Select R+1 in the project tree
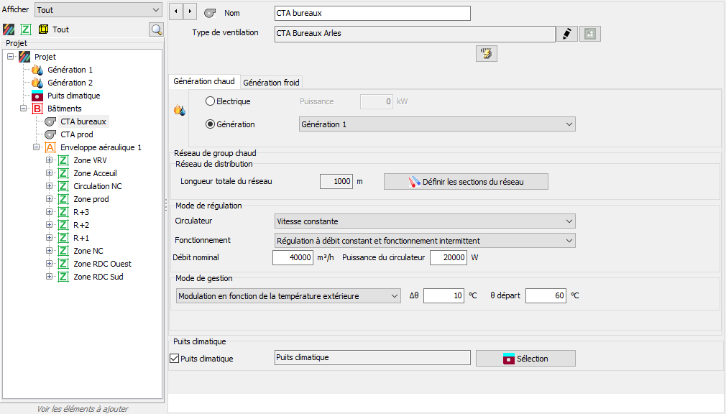The height and width of the screenshot is (414, 726). tap(81, 238)
